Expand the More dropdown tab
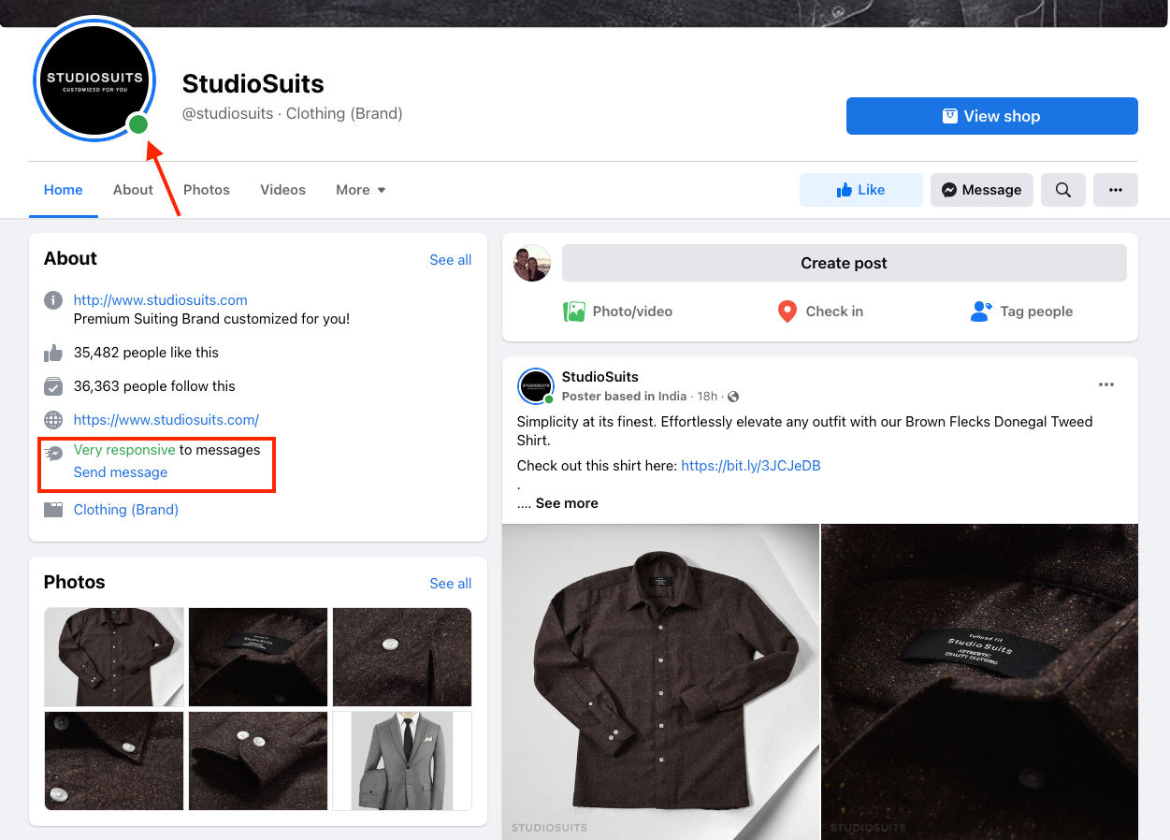Viewport: 1170px width, 840px height. (361, 190)
